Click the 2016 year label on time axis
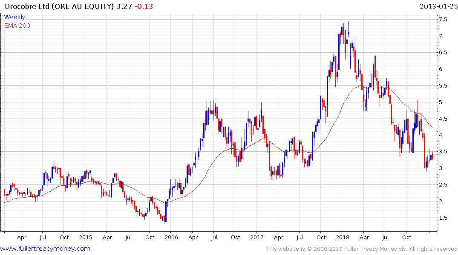 click(171, 237)
